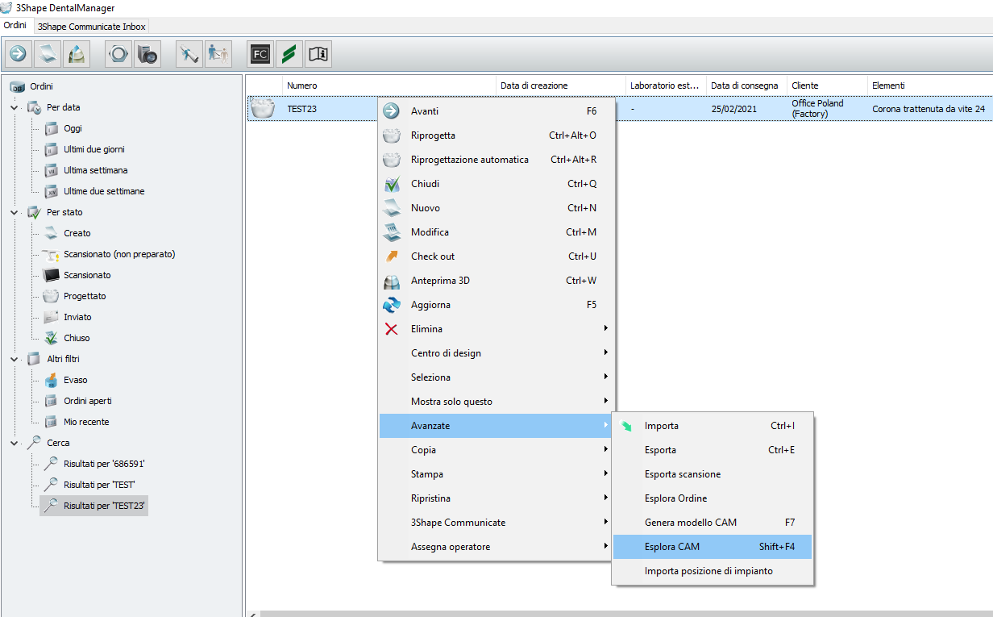Click the green tooth crown toolbar icon
This screenshot has height=617, width=993.
coord(77,54)
